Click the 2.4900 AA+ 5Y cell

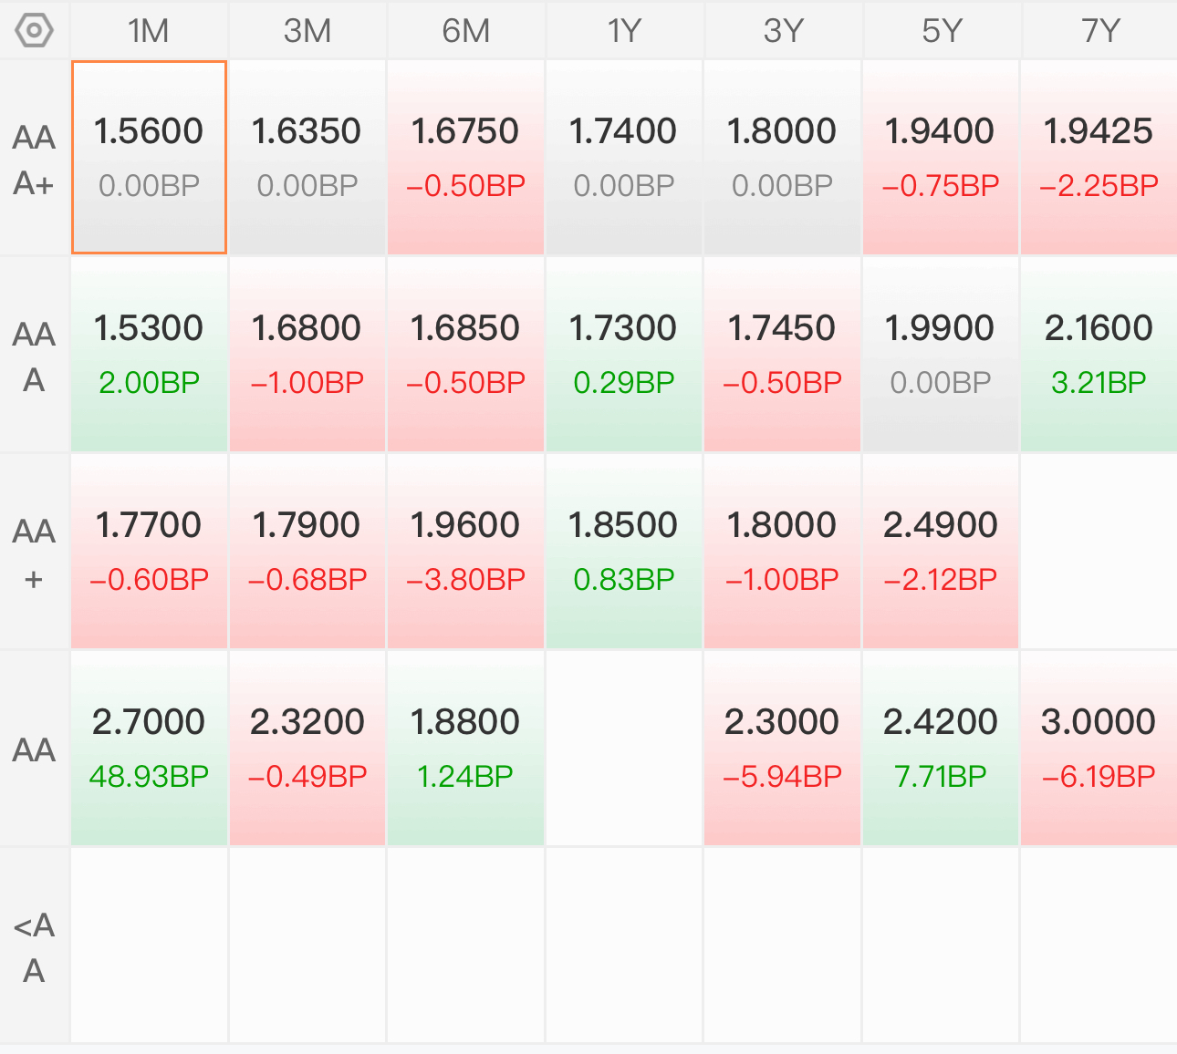[x=941, y=552]
